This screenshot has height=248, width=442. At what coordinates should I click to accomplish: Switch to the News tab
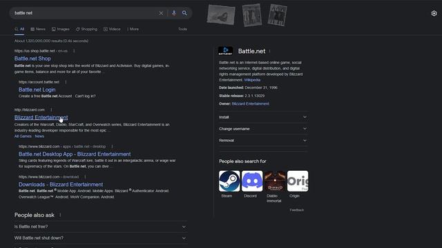click(x=38, y=29)
